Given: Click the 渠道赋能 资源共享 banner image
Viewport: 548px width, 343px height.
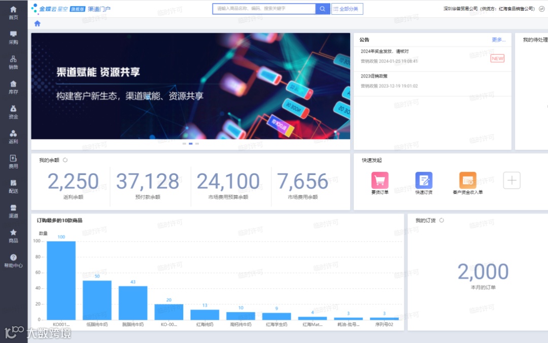Looking at the screenshot, I should 190,86.
